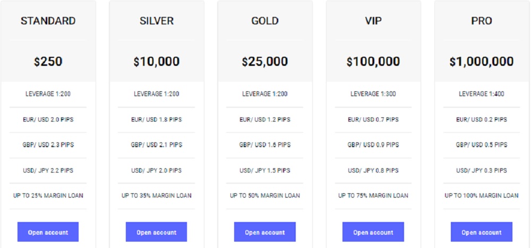Open account under the PRO plan
This screenshot has width=531, height=248.
[x=482, y=232]
